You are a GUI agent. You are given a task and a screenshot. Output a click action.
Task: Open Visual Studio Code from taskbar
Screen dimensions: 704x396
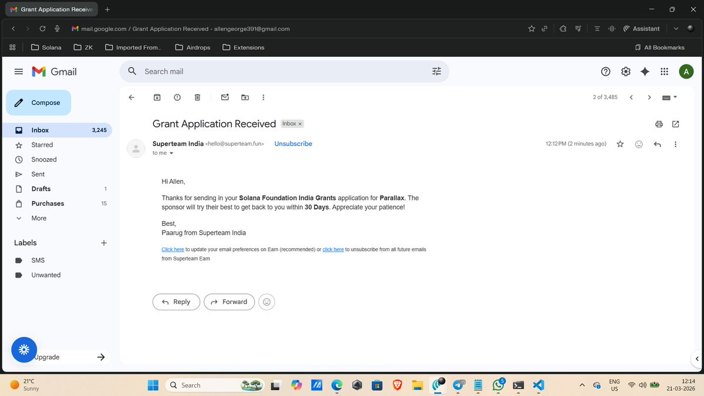[539, 385]
